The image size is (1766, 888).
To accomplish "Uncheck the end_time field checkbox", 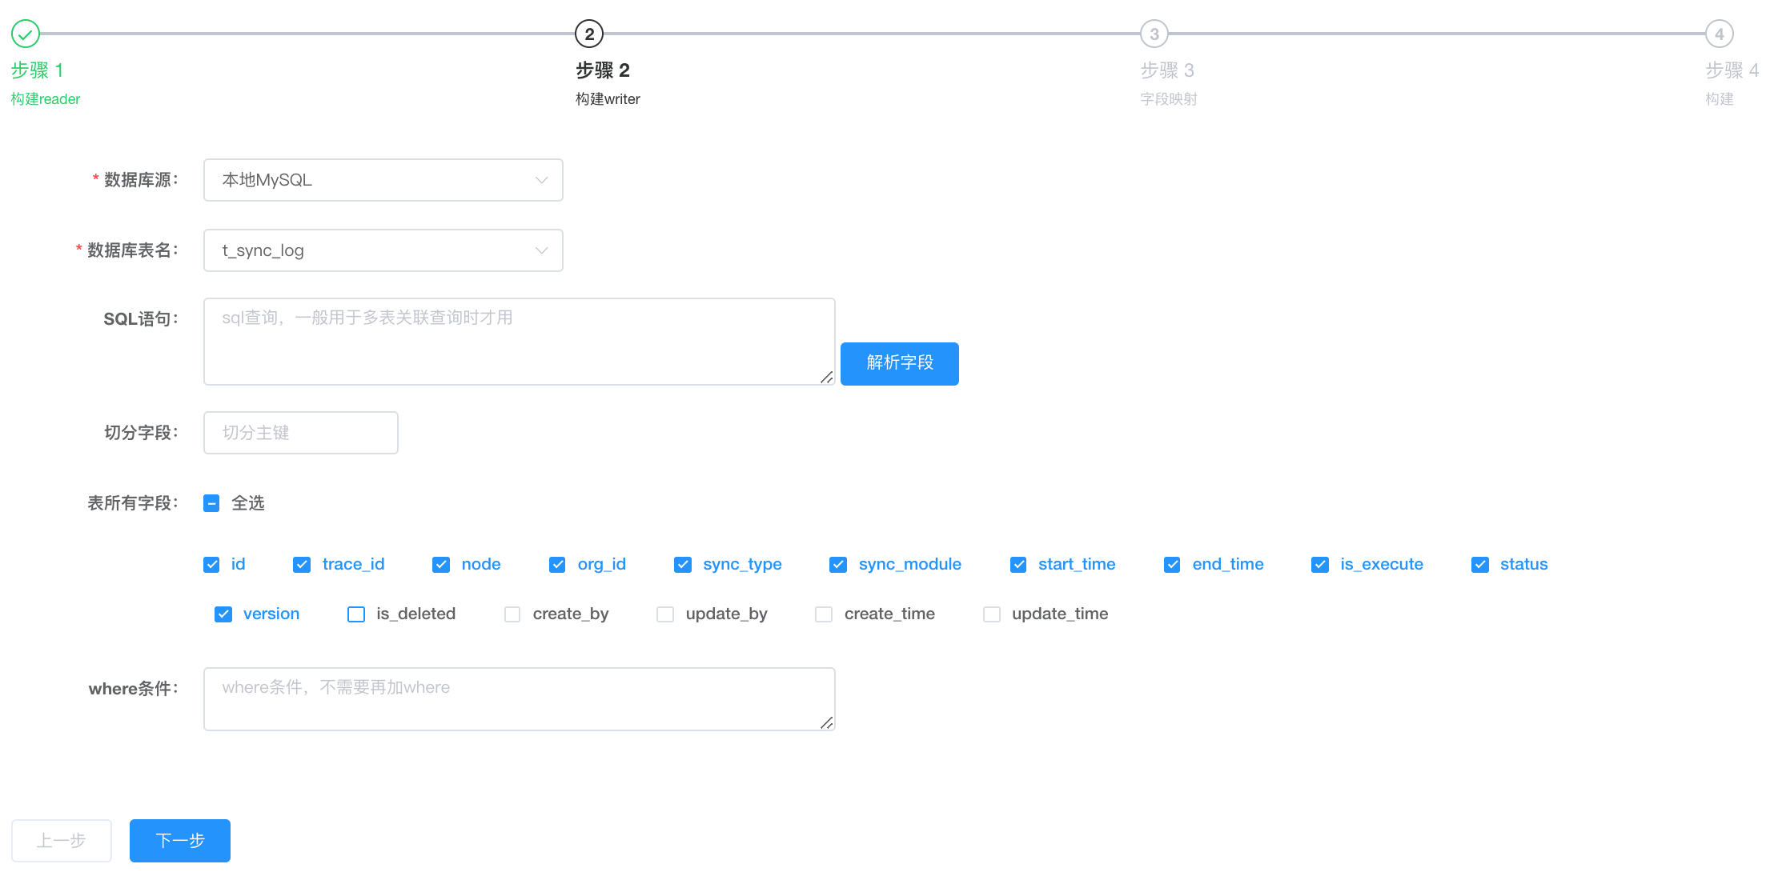I will [1172, 565].
